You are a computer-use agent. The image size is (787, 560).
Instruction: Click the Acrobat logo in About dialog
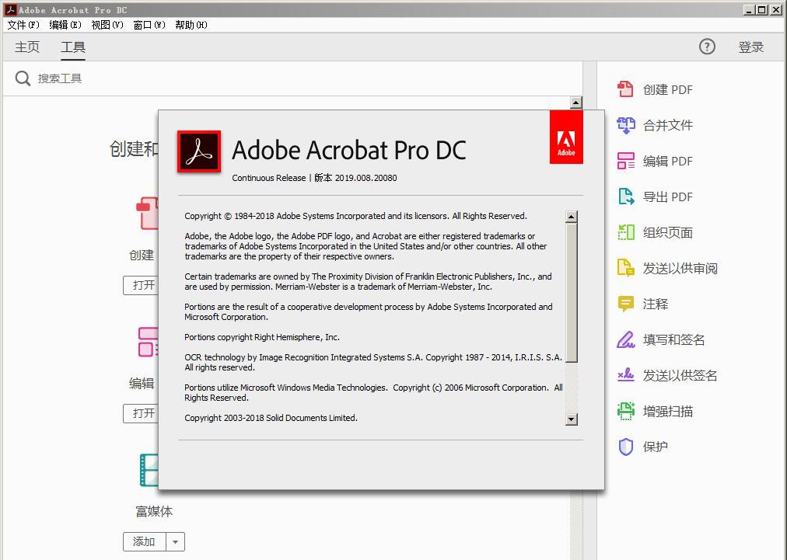click(199, 151)
